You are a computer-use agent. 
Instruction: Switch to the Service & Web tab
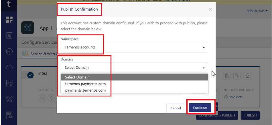coord(39,54)
